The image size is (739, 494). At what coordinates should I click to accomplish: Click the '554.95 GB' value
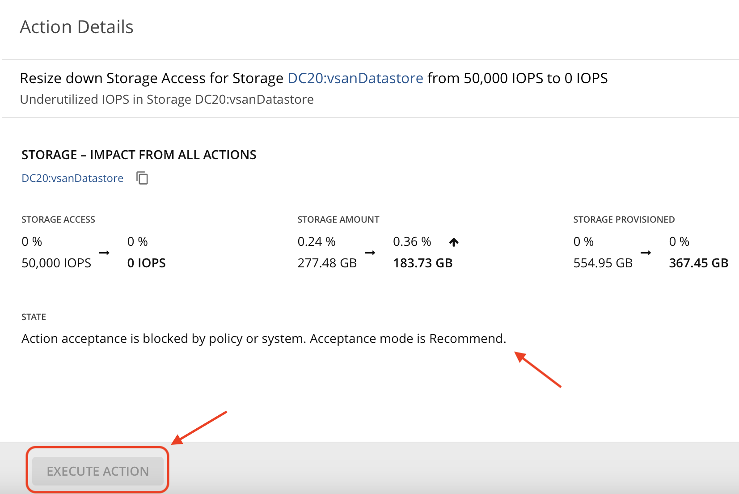pos(603,263)
